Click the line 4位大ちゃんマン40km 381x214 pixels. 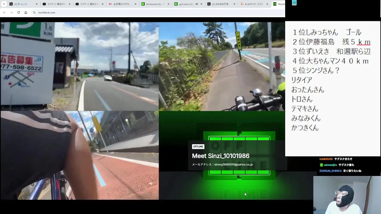tap(330, 61)
